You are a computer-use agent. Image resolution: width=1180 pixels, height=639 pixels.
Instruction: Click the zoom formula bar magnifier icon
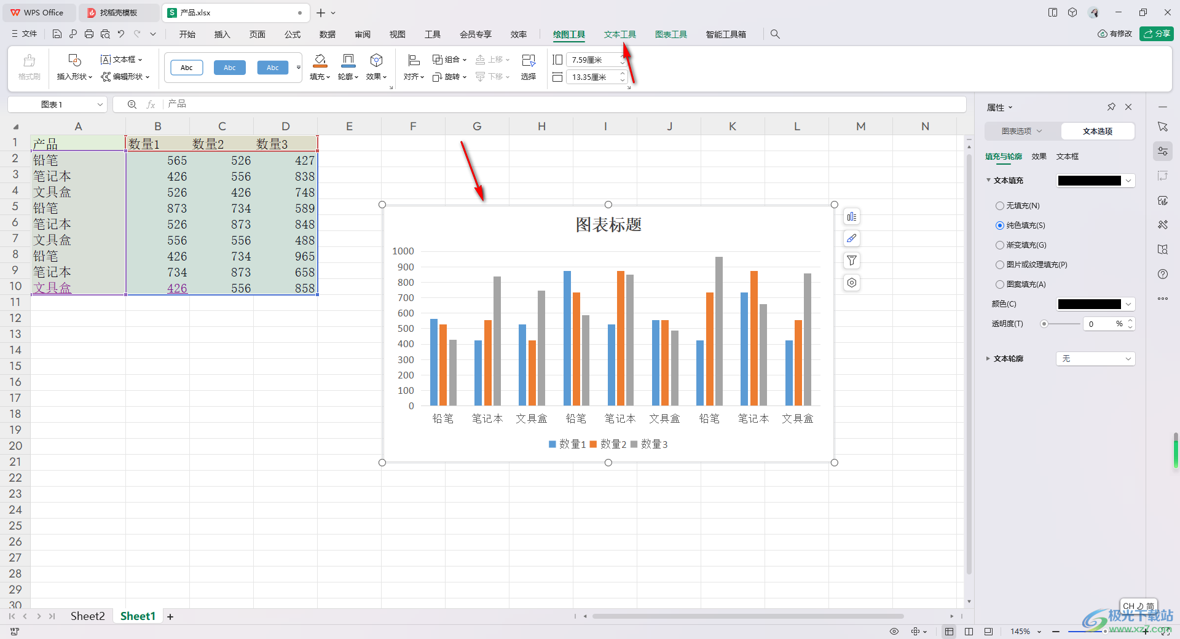click(x=132, y=104)
